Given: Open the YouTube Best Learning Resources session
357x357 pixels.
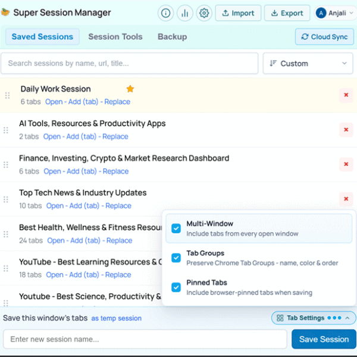Looking at the screenshot, I should coord(55,275).
